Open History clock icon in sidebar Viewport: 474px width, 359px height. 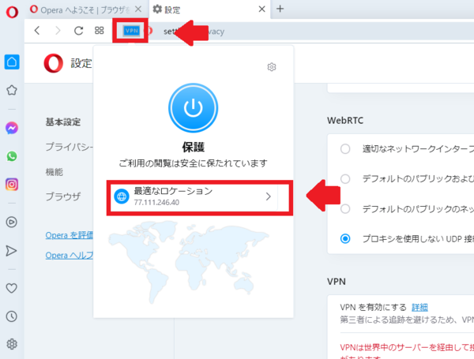(12, 316)
